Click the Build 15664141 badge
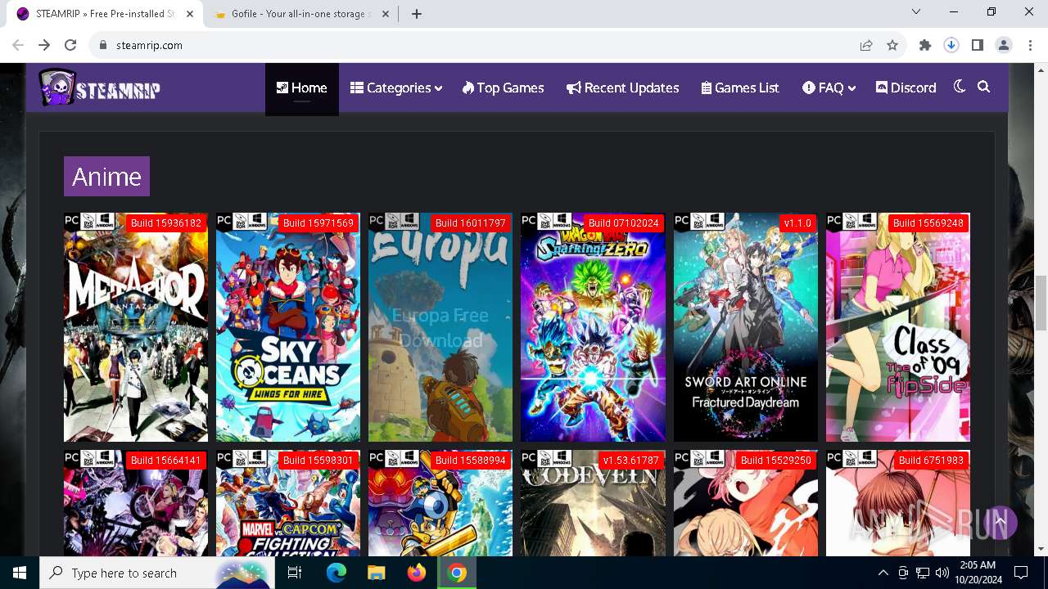Viewport: 1048px width, 589px height. (x=166, y=461)
